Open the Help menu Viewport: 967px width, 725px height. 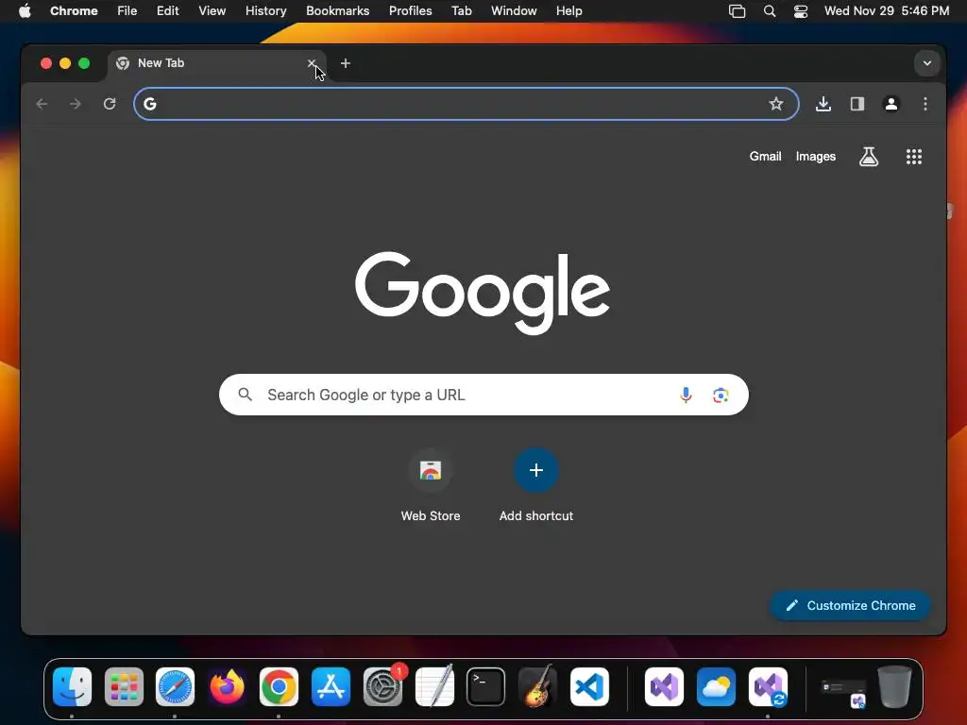pyautogui.click(x=568, y=11)
